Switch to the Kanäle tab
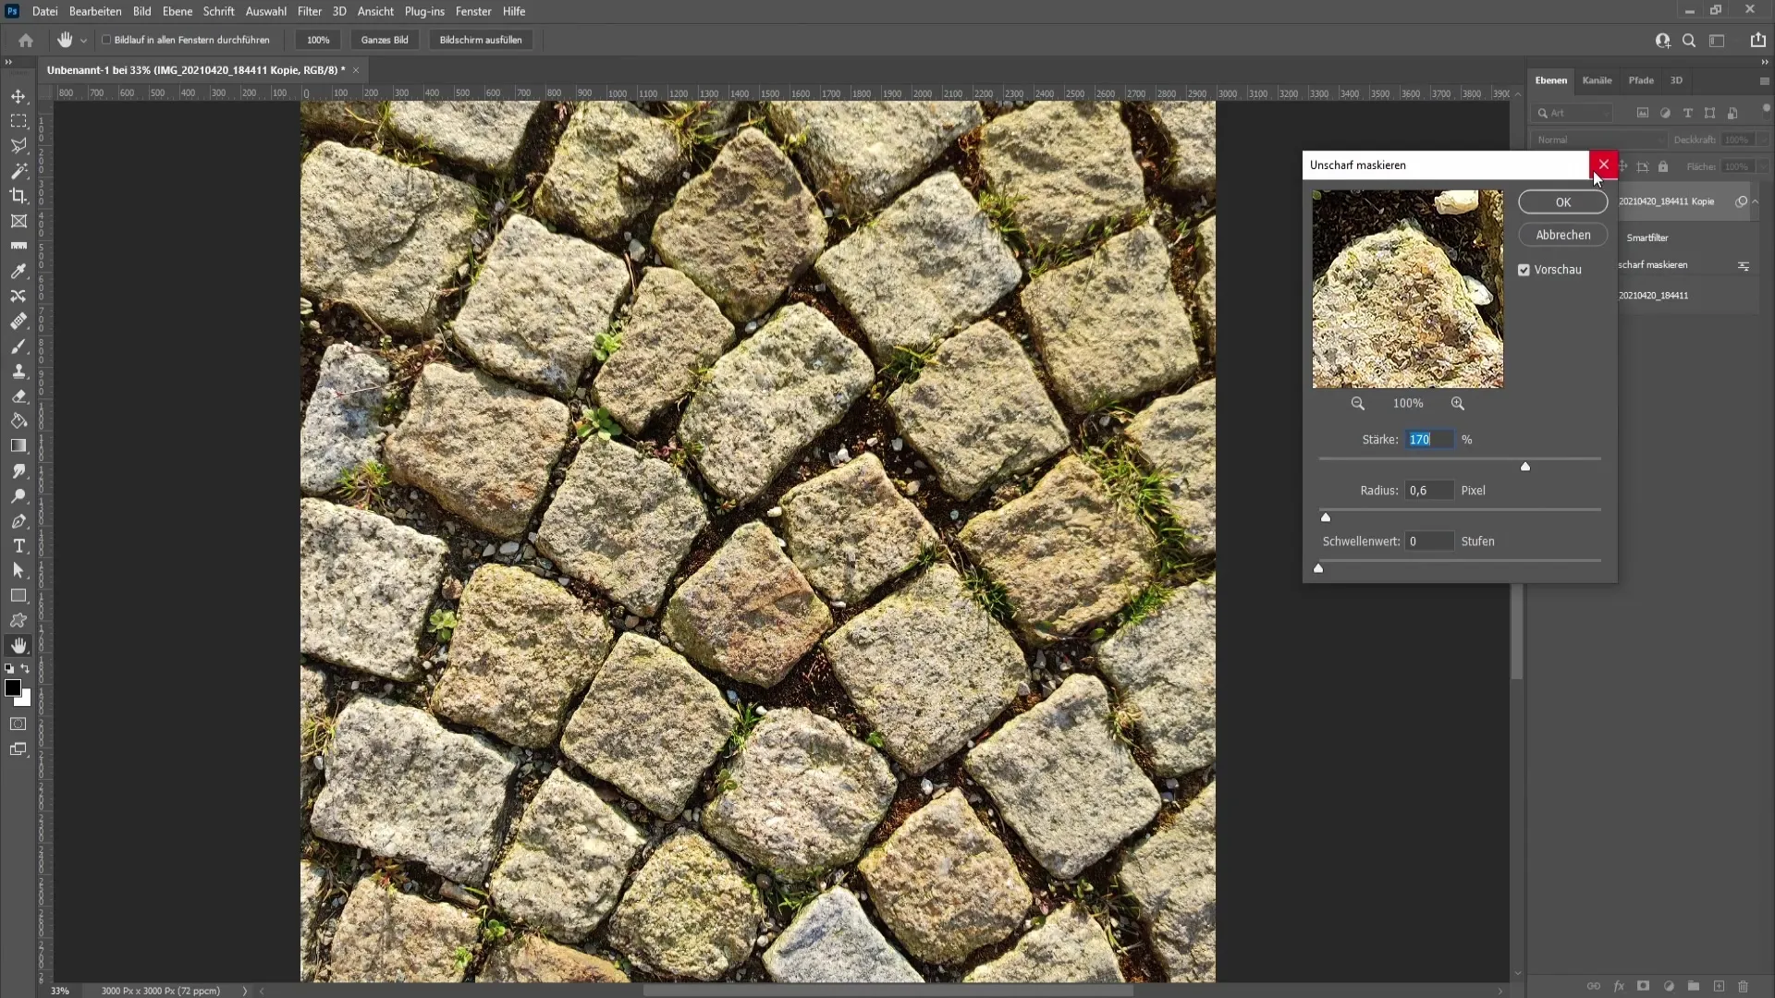This screenshot has height=998, width=1775. click(x=1597, y=80)
